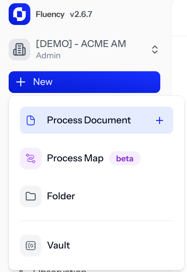The height and width of the screenshot is (272, 187).
Task: Click the Vault safe icon
Action: coord(31,246)
